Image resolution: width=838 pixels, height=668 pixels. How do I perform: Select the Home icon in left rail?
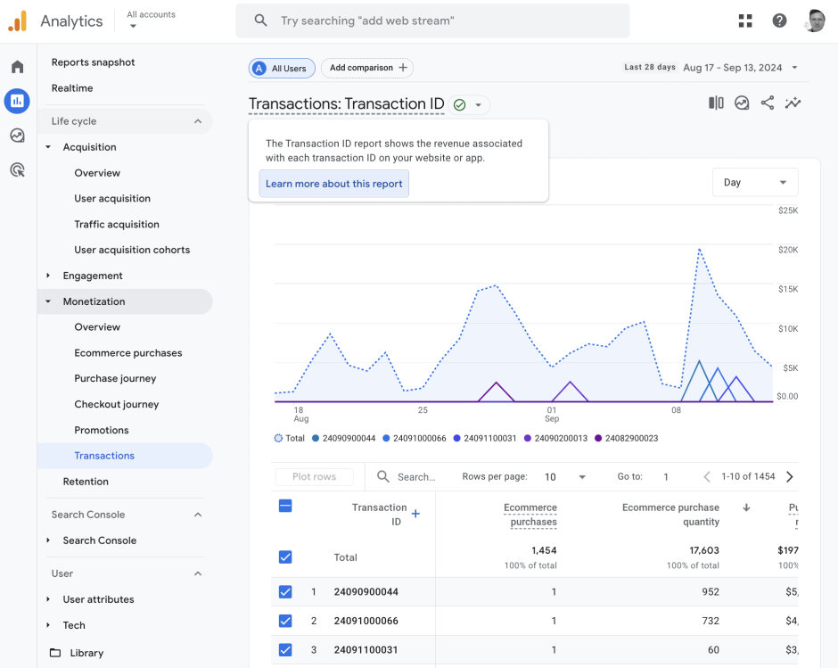16,66
